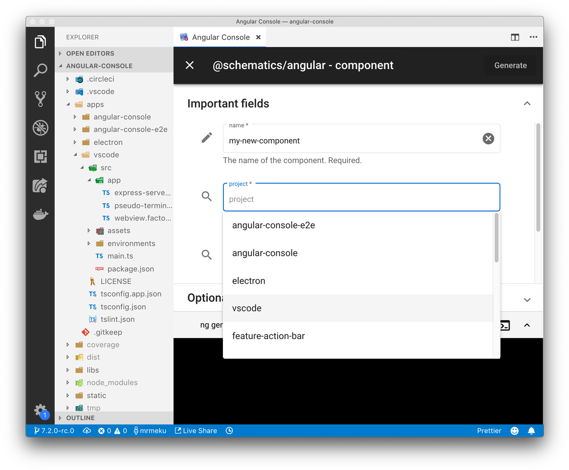Open the Explorer view in activity bar

pyautogui.click(x=40, y=42)
